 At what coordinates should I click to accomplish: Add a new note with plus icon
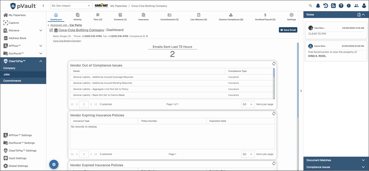[359, 14]
